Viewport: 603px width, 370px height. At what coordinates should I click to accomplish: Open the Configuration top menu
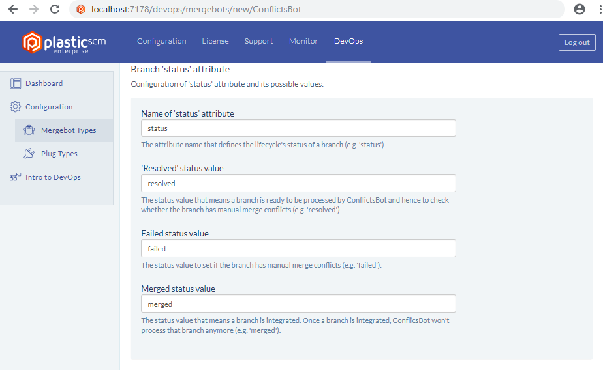pyautogui.click(x=162, y=41)
